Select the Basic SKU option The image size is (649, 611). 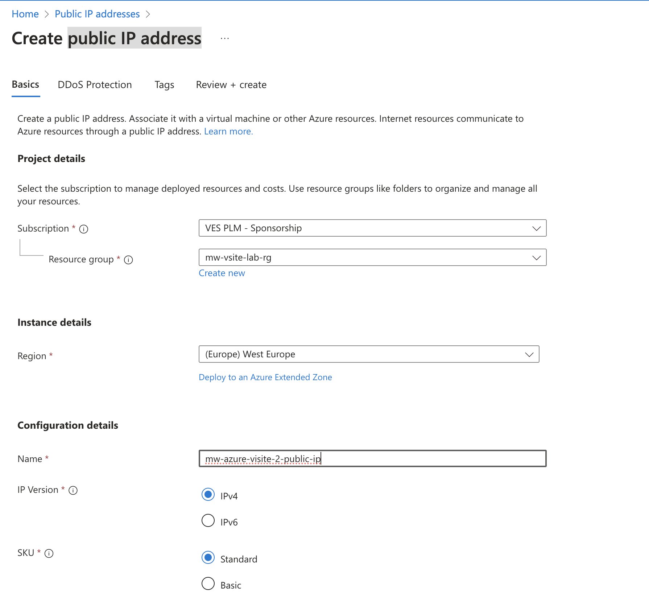click(208, 584)
